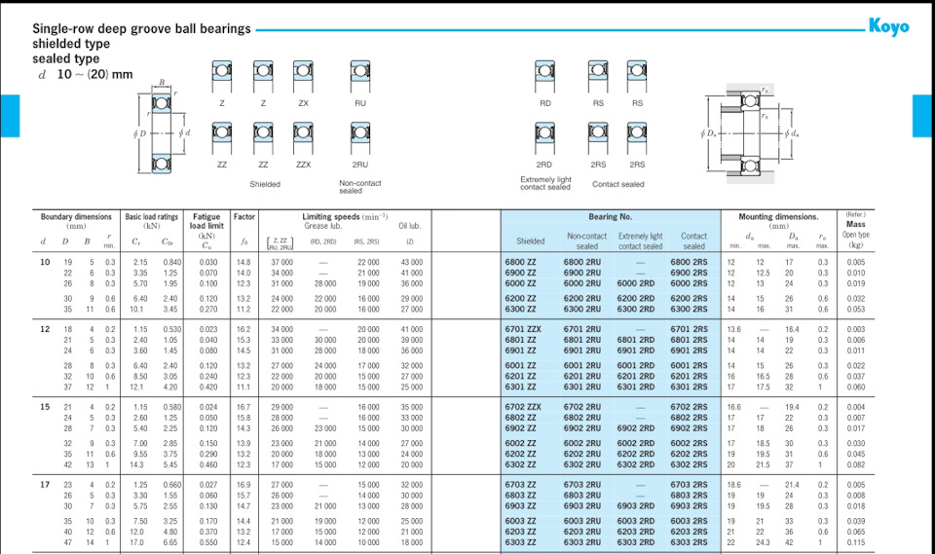
Task: Click bearing number '6801 2RD'
Action: pyautogui.click(x=636, y=340)
